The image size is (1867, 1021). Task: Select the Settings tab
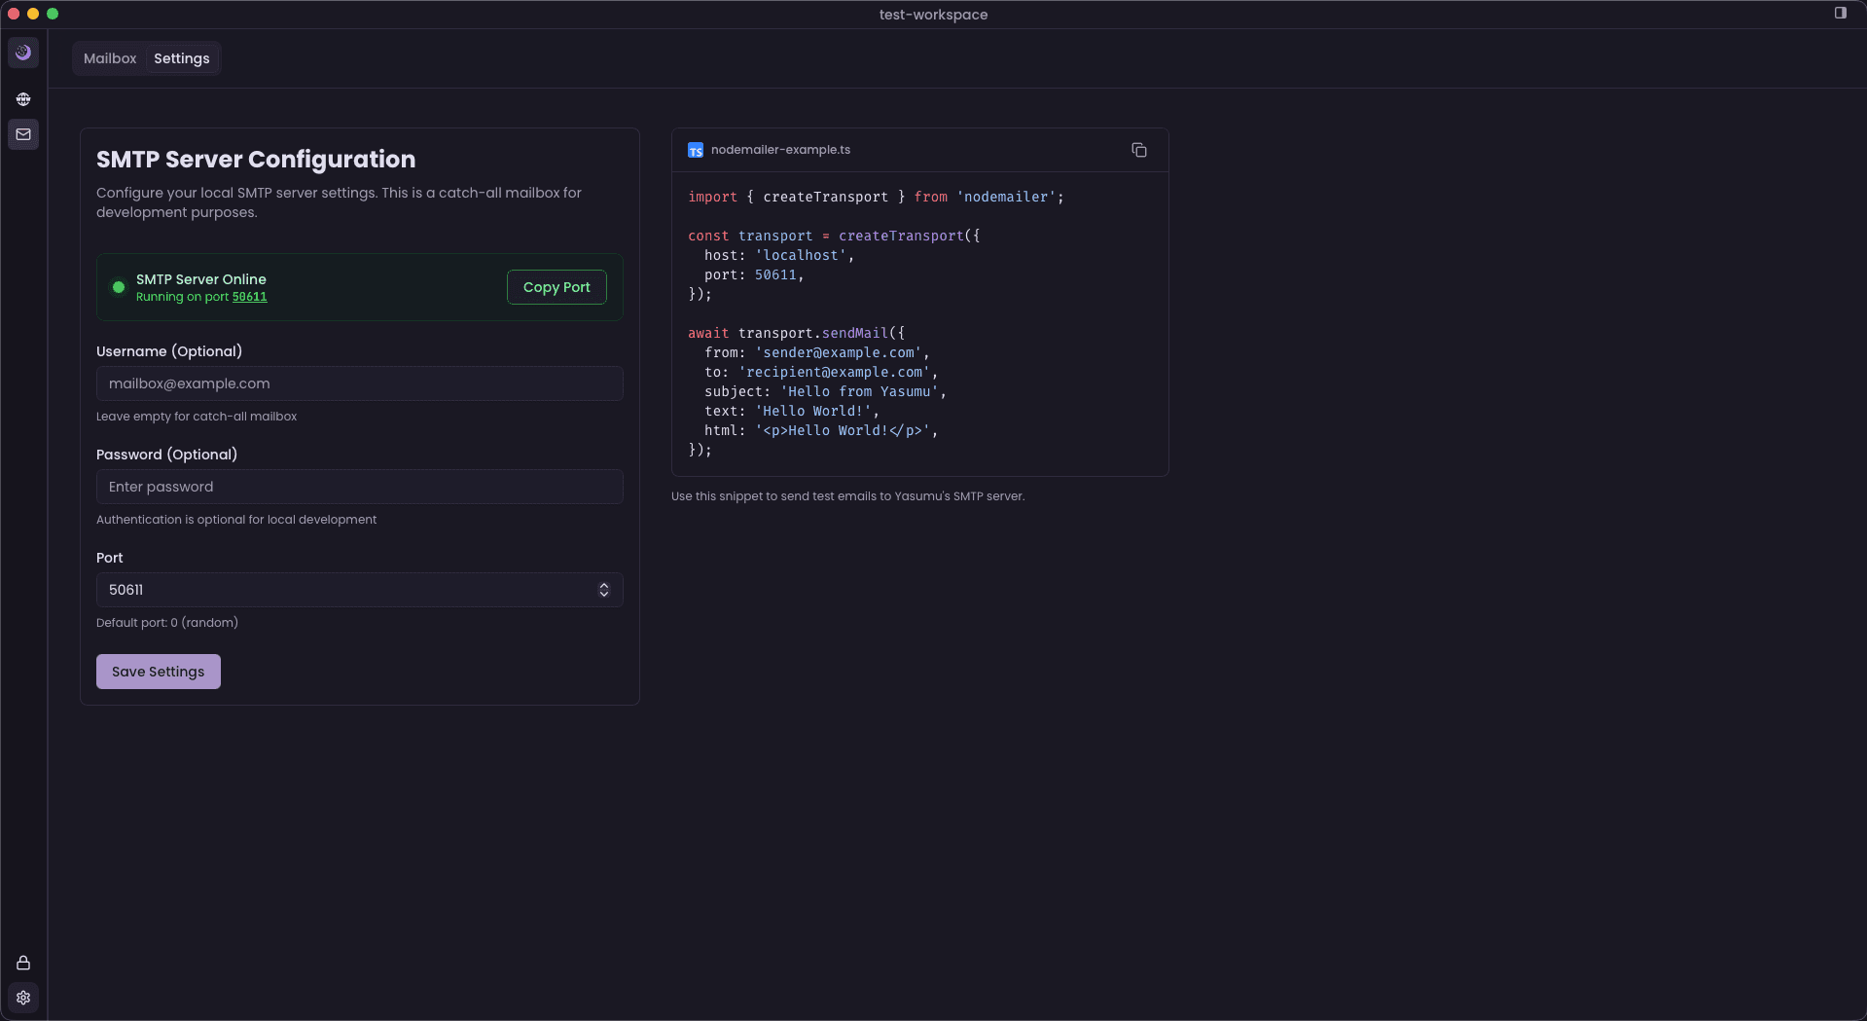[182, 58]
